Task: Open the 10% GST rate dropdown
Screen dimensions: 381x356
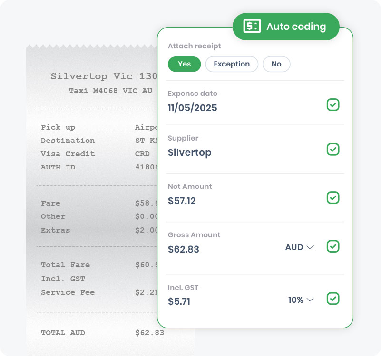Action: click(x=302, y=300)
